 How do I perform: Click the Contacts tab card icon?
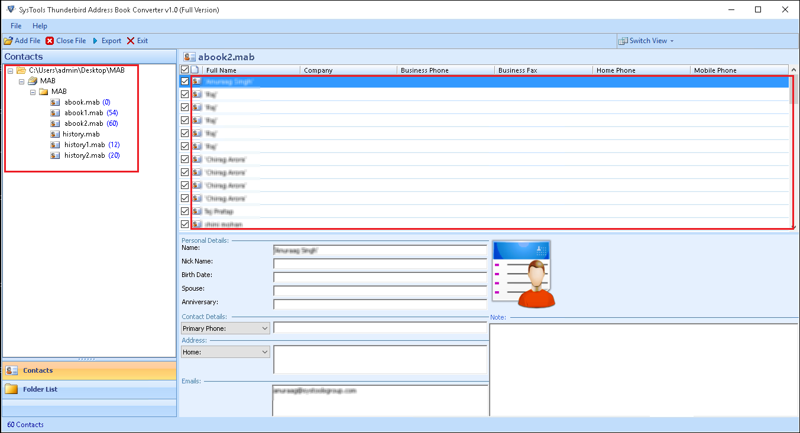(11, 370)
